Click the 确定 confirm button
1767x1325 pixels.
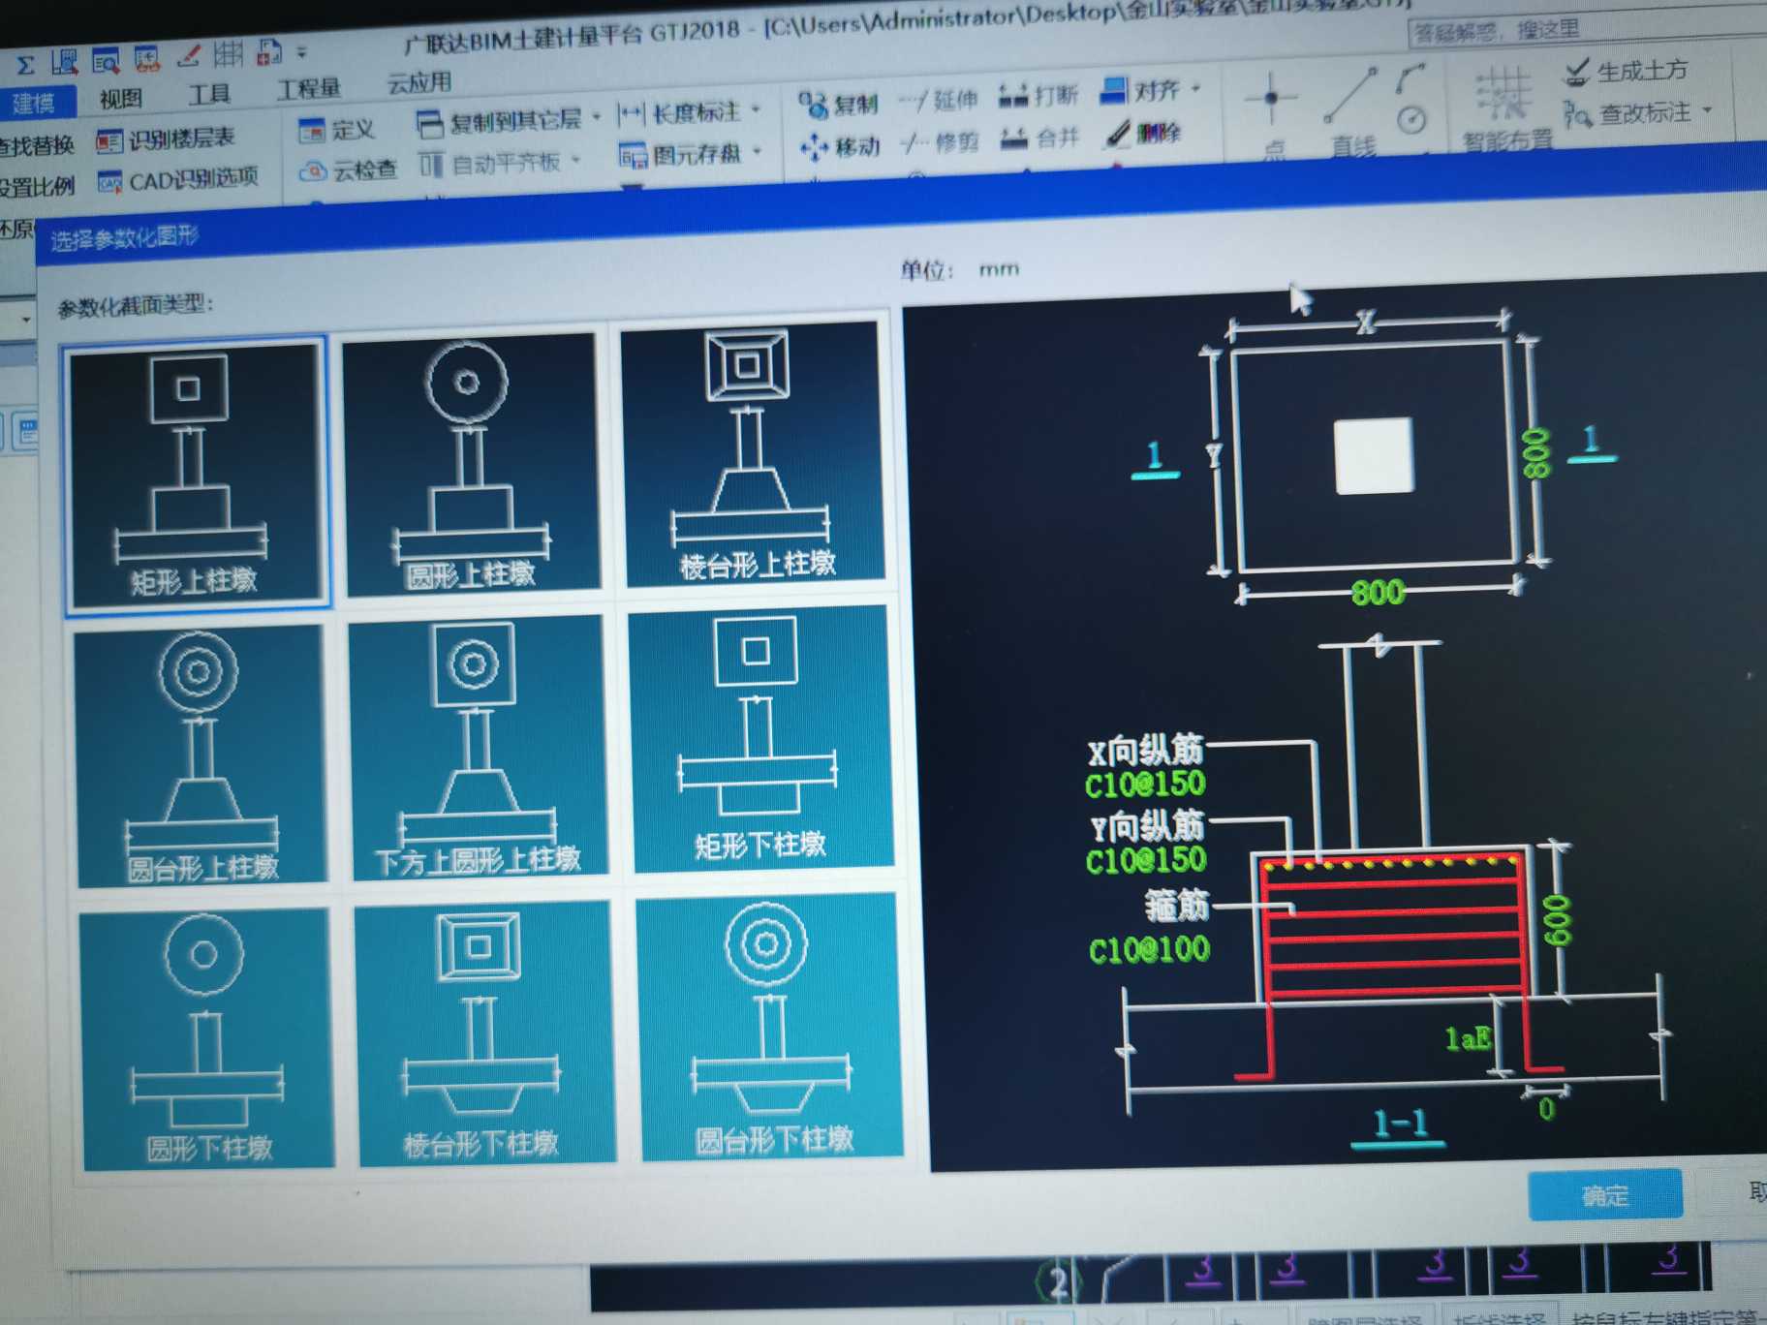(x=1604, y=1196)
